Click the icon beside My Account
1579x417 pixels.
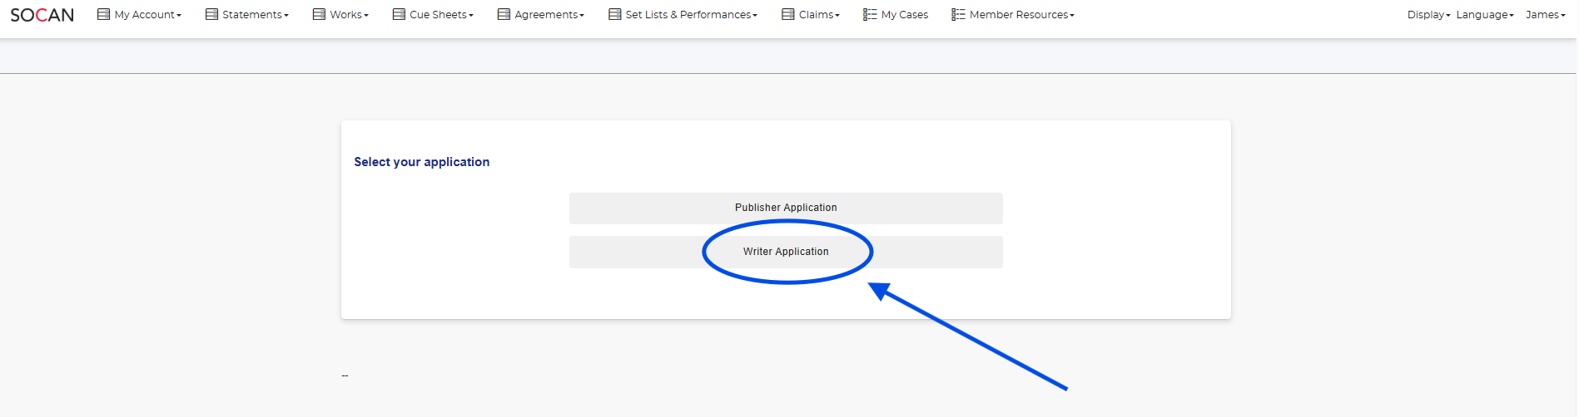click(103, 14)
